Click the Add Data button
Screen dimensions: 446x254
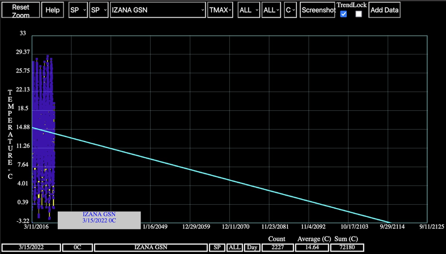pyautogui.click(x=384, y=10)
